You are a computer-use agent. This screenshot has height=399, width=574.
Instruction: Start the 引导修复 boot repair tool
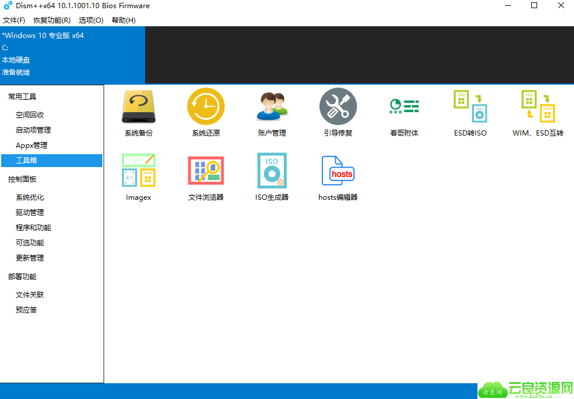click(338, 106)
